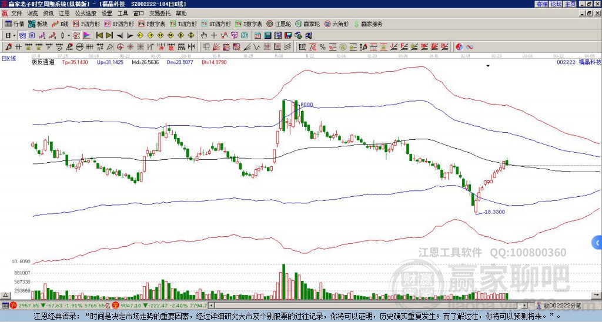The width and height of the screenshot is (602, 322).
Task: Click the infinity loop icon
Action: (470, 47)
